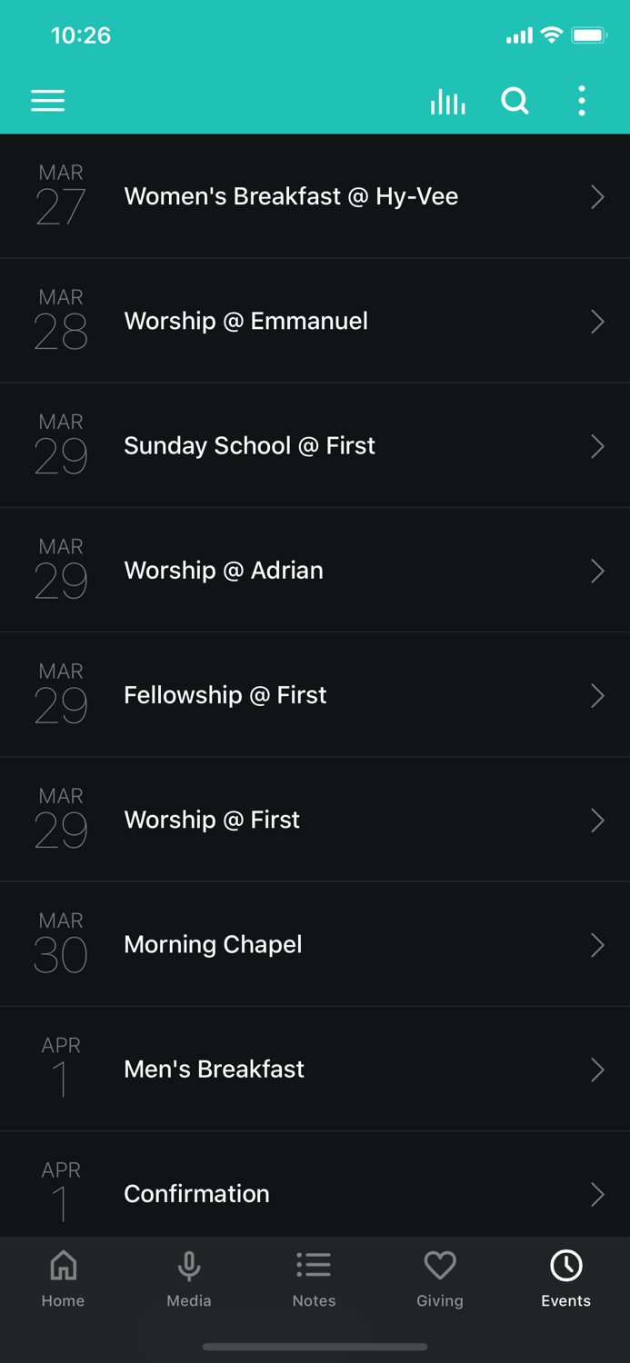Select the Media microphone icon

(x=188, y=1263)
